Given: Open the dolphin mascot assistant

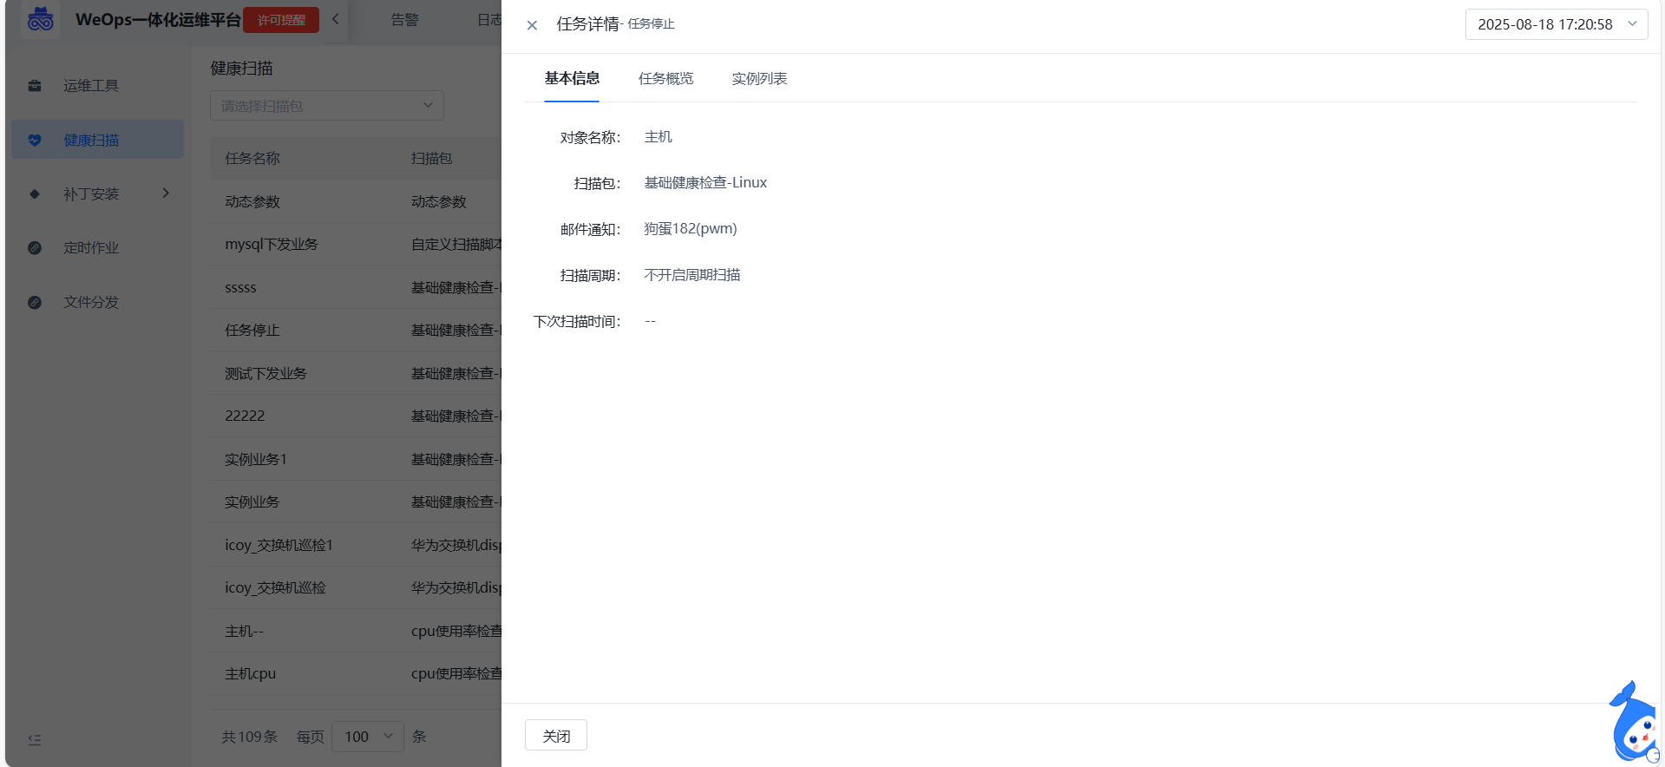Looking at the screenshot, I should pos(1634,724).
